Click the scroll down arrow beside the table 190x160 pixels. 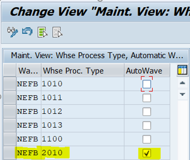click(182, 94)
